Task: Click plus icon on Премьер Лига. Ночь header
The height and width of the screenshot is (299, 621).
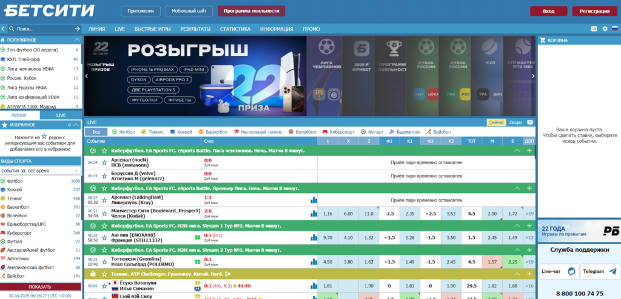Action: pyautogui.click(x=529, y=188)
